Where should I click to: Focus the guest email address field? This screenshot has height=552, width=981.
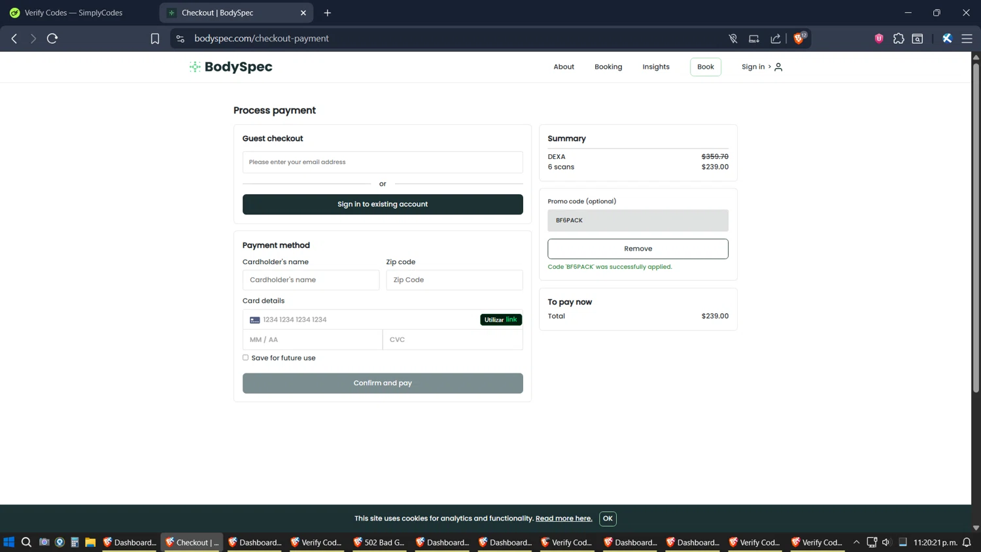pyautogui.click(x=383, y=162)
